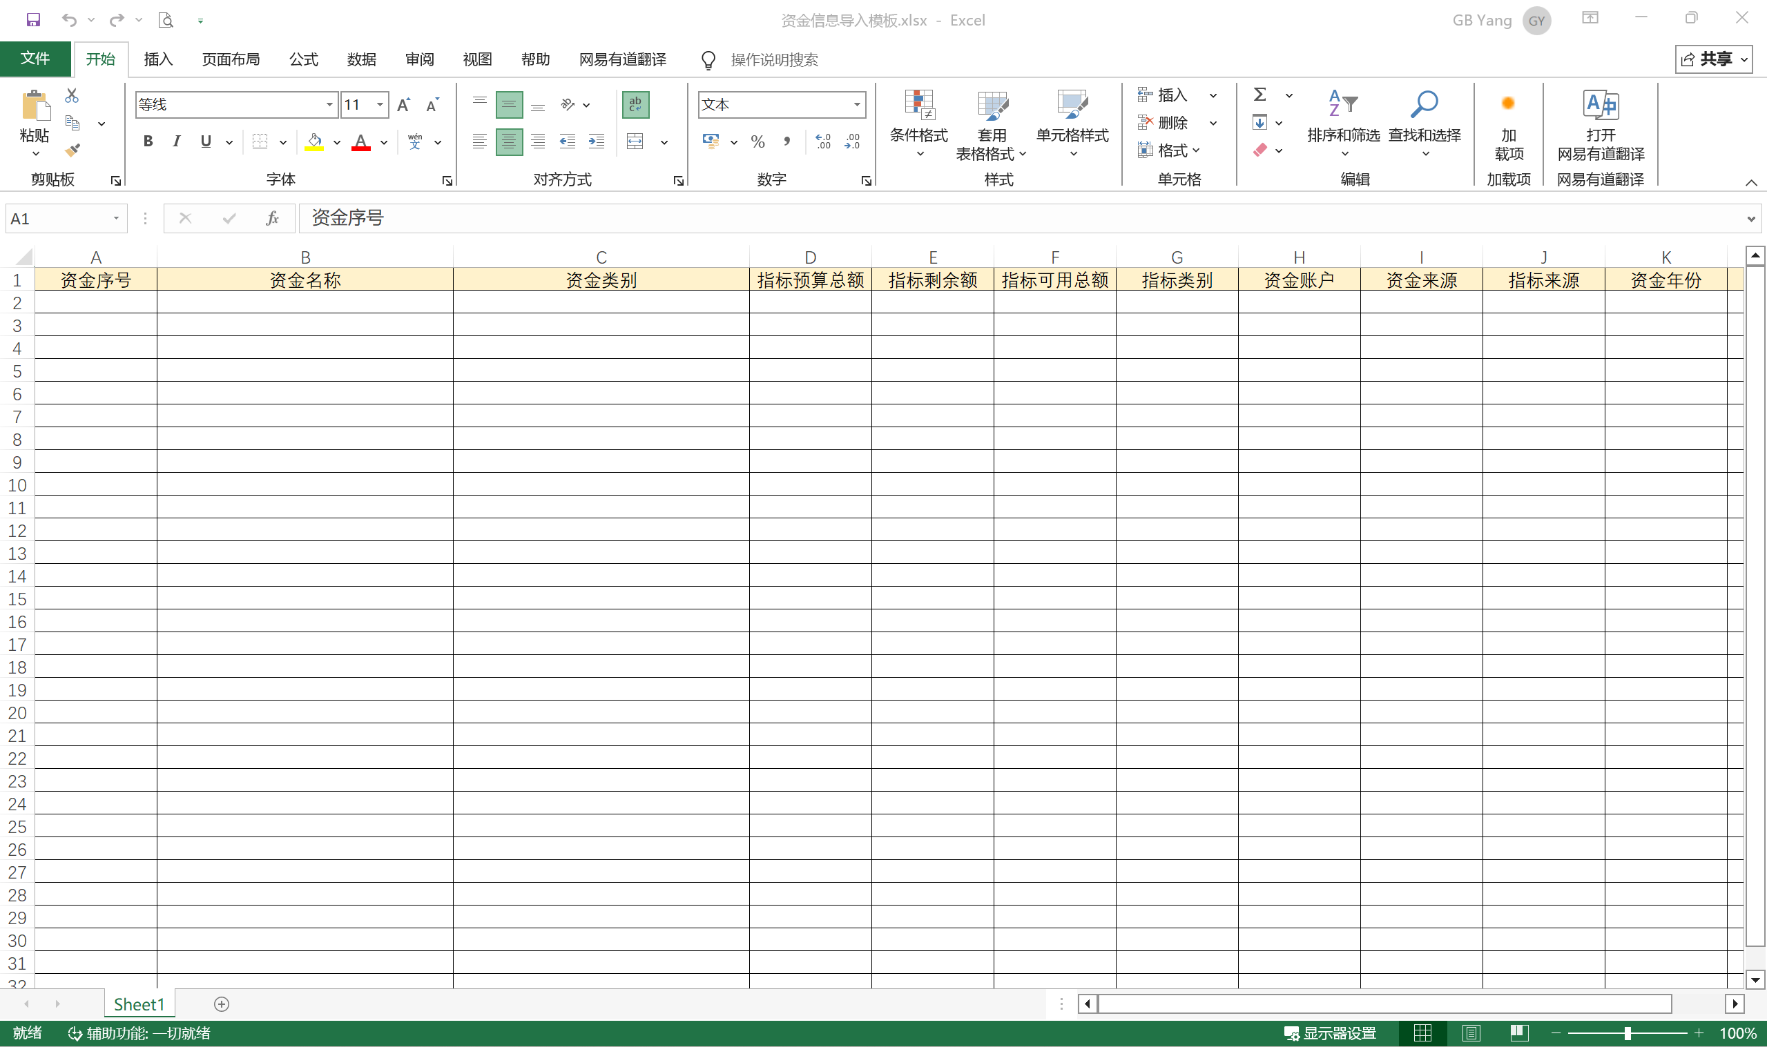The image size is (1767, 1047).
Task: Open the 排序和筛选 dropdown
Action: [1344, 124]
